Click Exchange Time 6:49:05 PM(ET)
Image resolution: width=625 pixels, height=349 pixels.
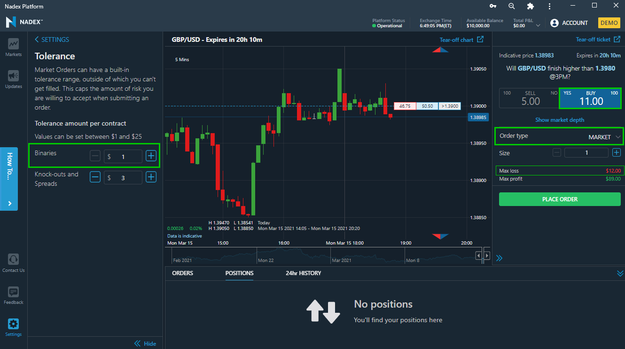pos(436,23)
